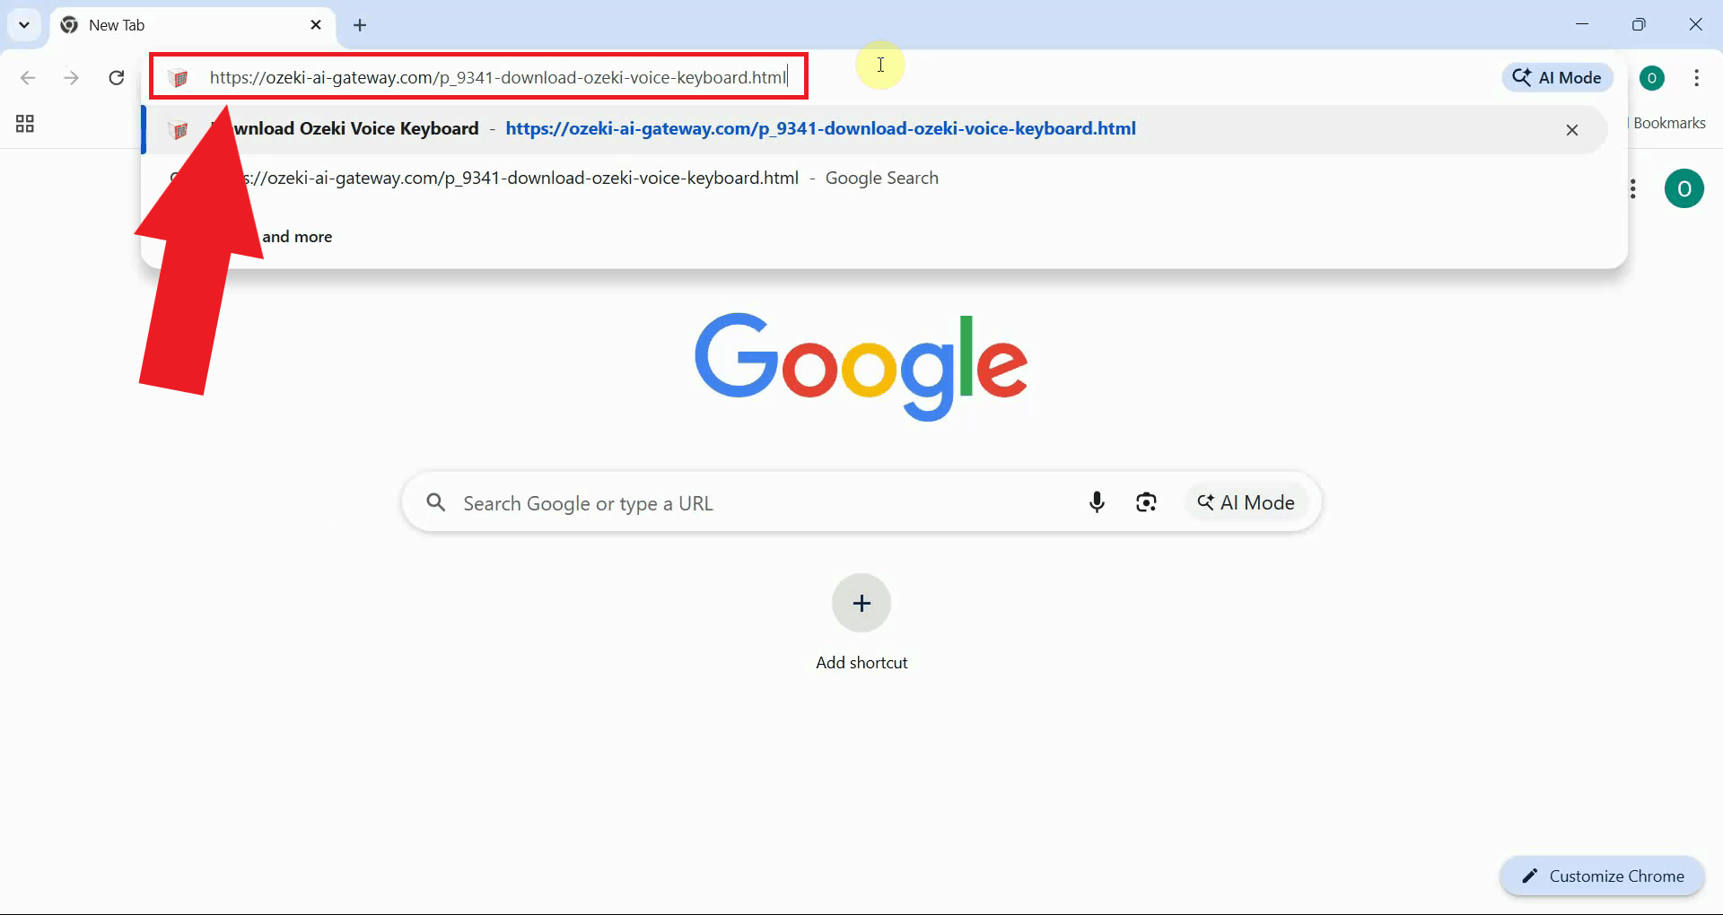
Task: Close the New Tab tab
Action: 316,25
